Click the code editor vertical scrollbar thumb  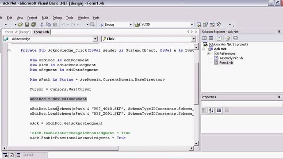(x=196, y=83)
